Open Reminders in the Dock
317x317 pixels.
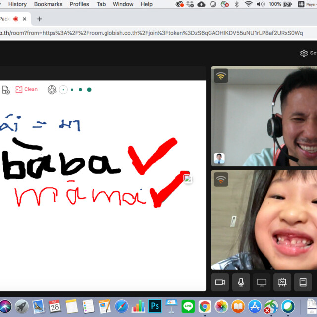click(x=88, y=306)
